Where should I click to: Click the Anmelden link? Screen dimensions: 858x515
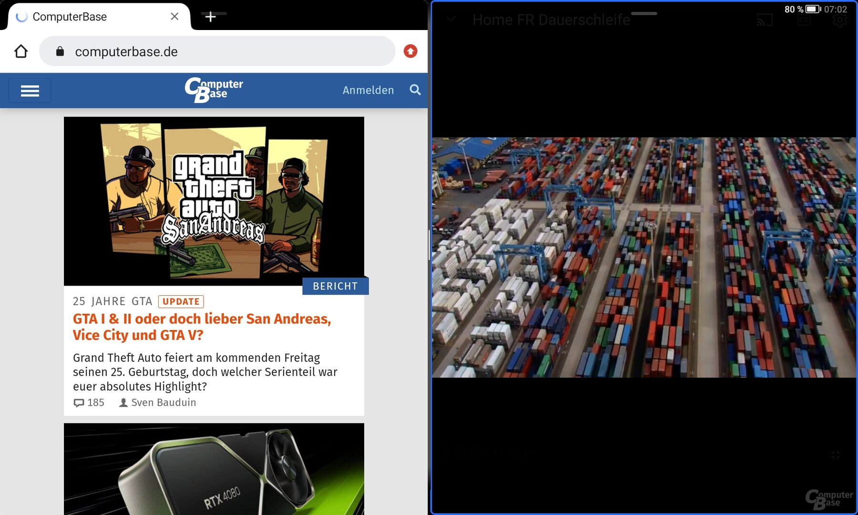(368, 90)
